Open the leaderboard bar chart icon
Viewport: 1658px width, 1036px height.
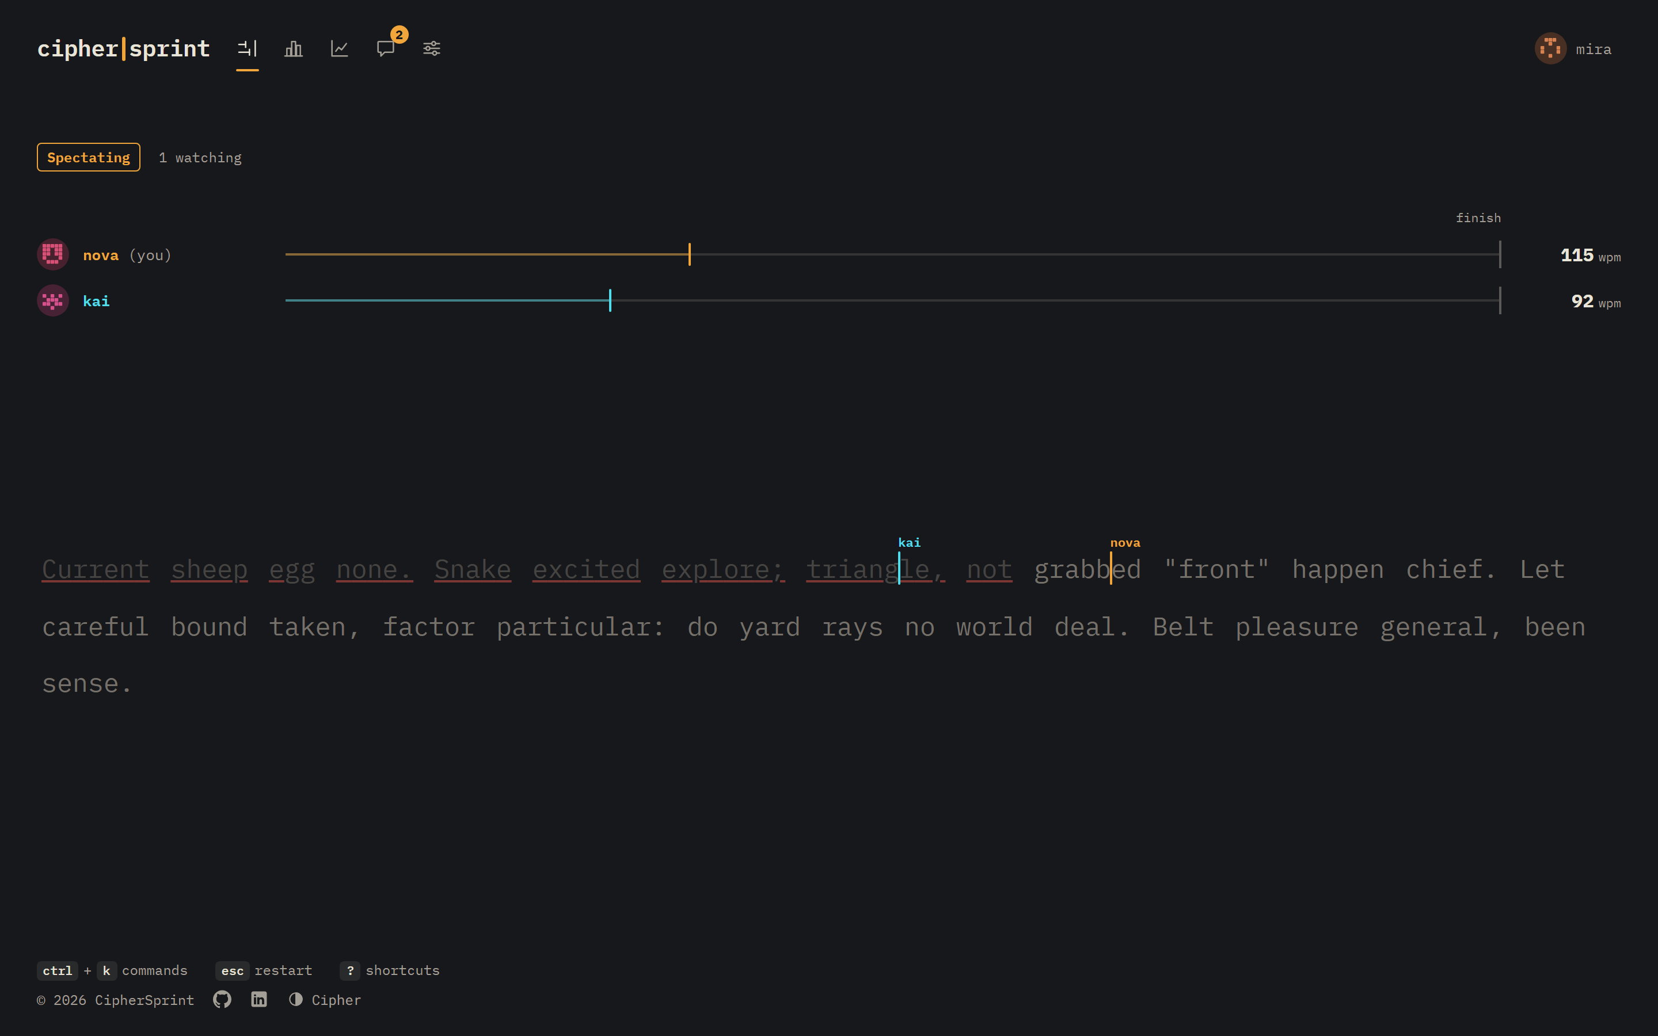pos(293,49)
